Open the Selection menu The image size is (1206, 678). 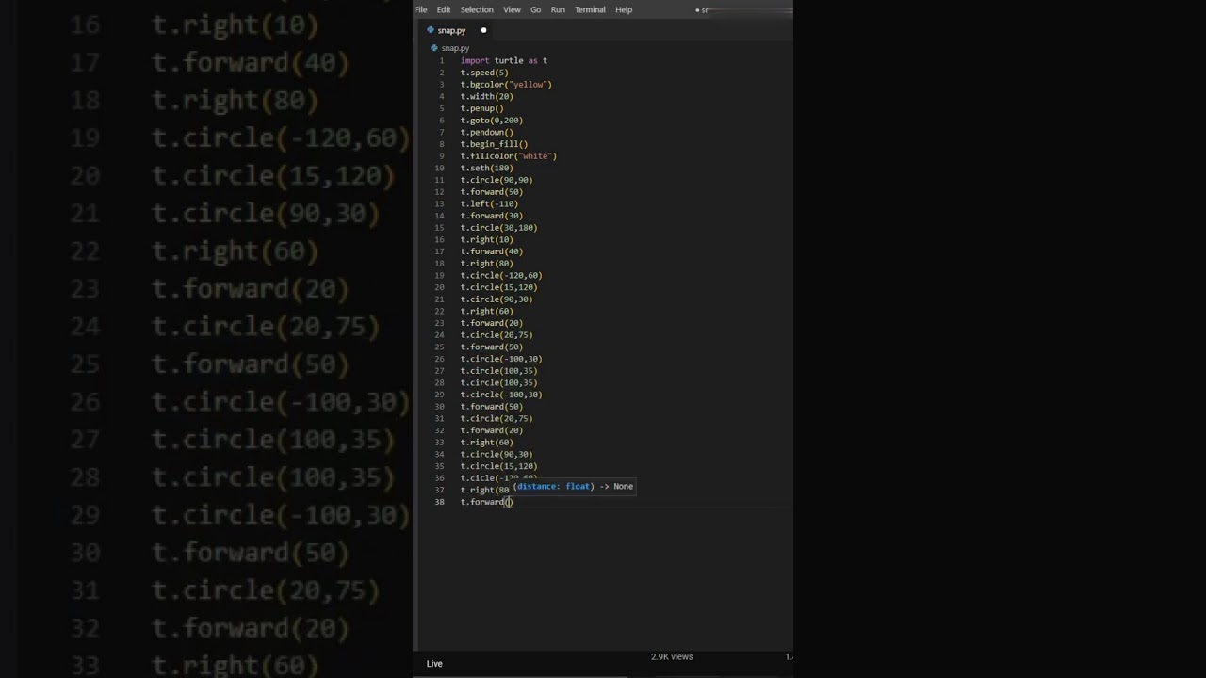(477, 9)
